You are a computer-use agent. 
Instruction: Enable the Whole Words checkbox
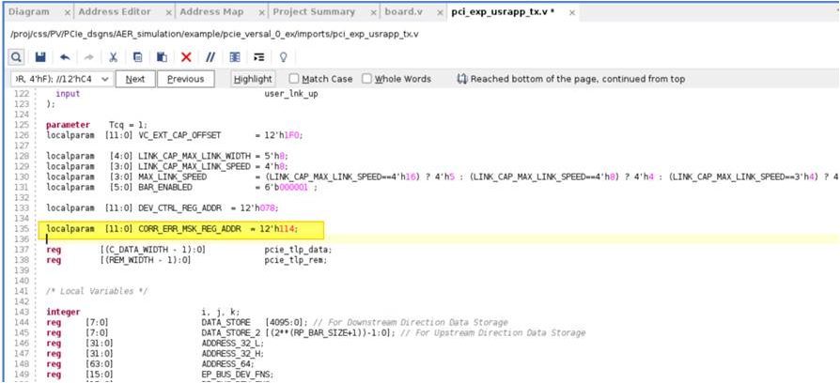[367, 79]
